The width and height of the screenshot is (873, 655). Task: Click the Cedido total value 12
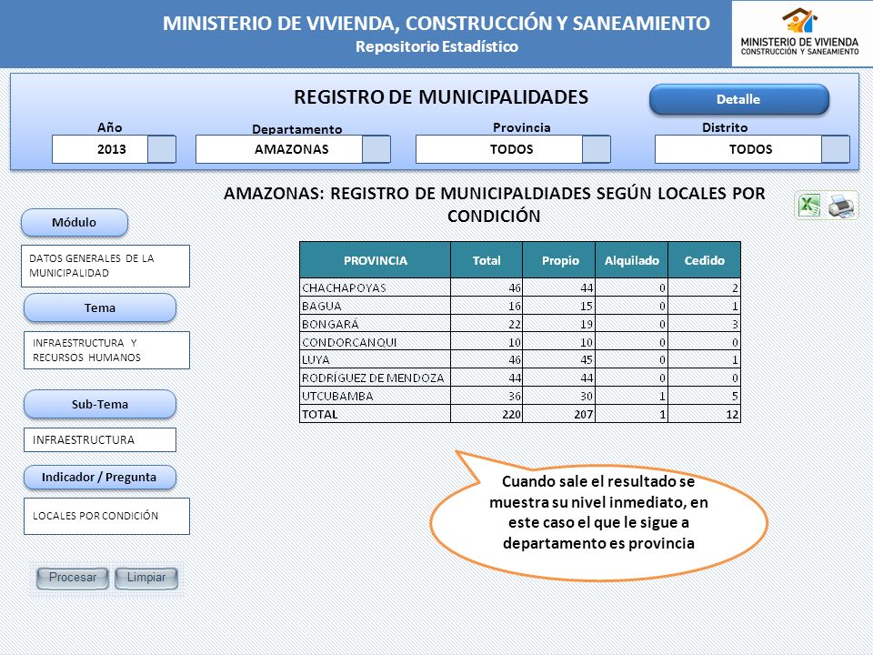tap(732, 415)
